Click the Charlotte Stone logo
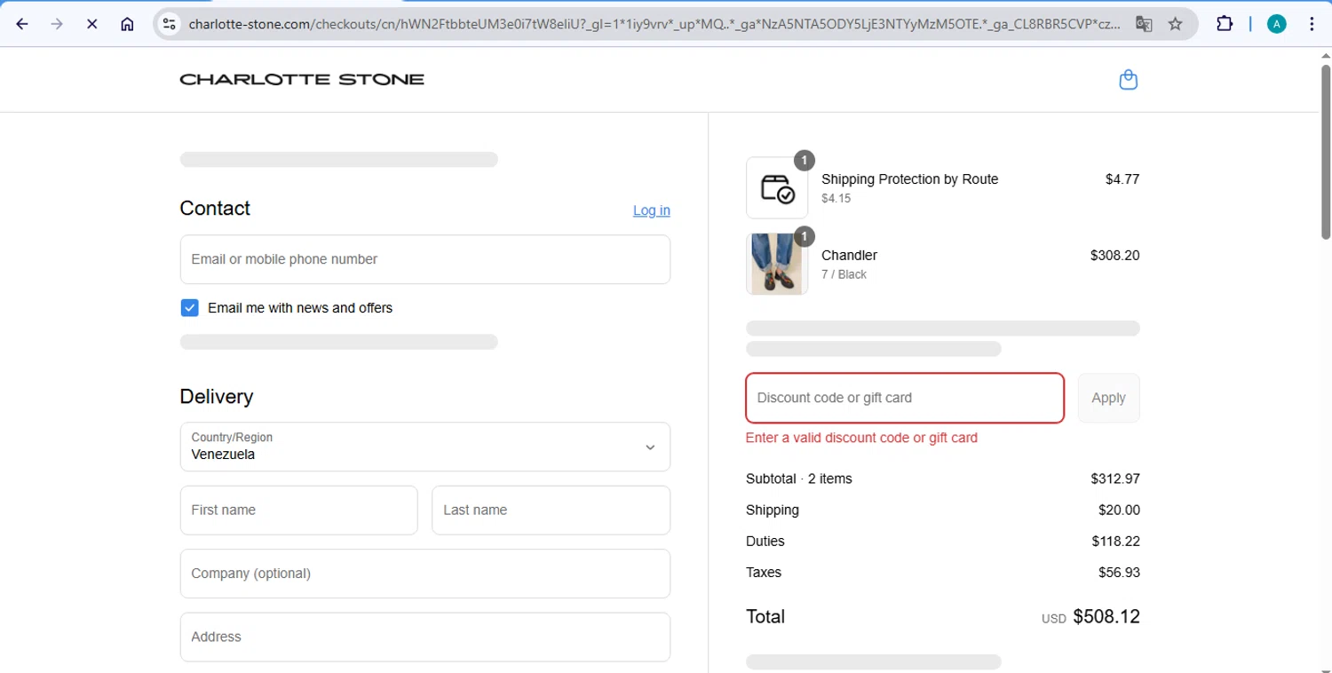 pos(302,79)
